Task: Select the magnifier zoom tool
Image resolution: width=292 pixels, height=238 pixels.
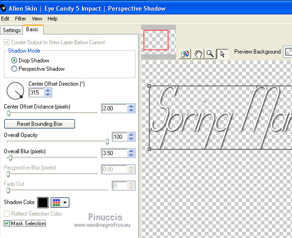Action: coord(210,54)
